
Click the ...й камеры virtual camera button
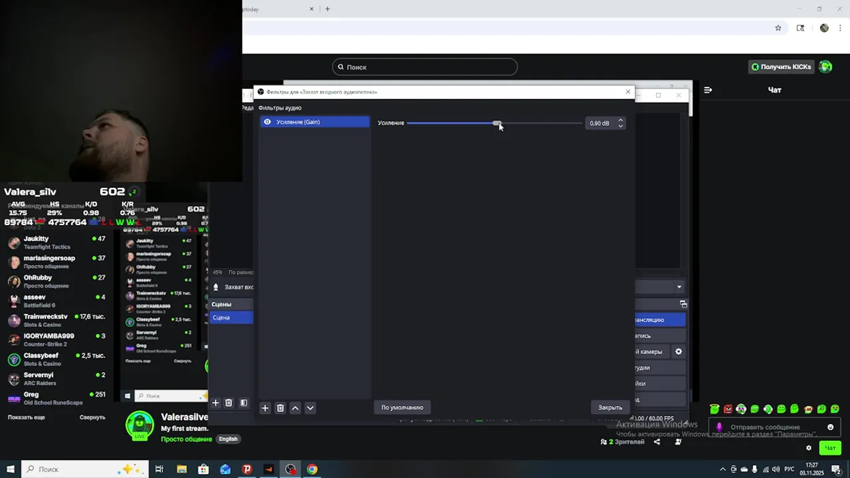point(652,352)
